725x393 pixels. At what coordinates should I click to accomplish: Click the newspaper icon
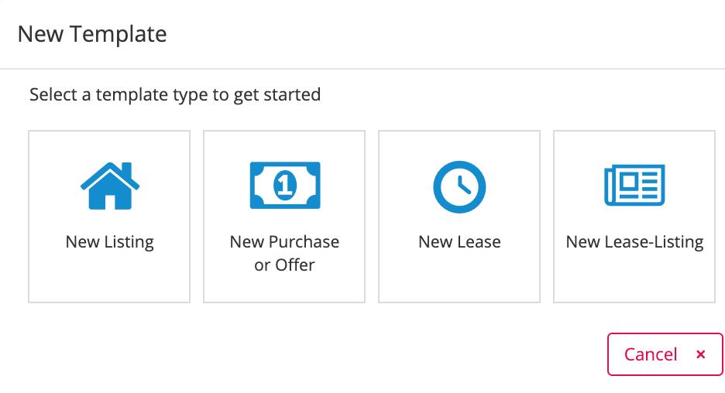pyautogui.click(x=634, y=186)
